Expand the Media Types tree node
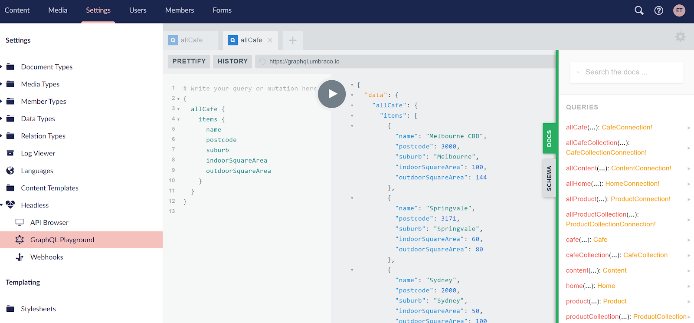This screenshot has width=694, height=323. tap(1, 84)
